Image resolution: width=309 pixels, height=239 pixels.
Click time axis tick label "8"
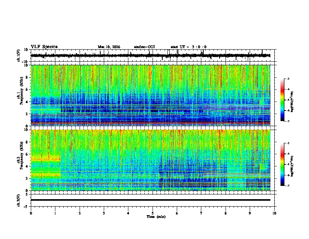226,213
